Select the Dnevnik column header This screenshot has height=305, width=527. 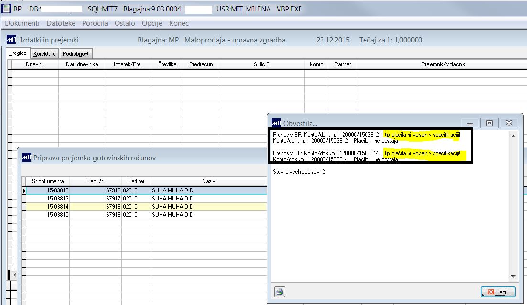(x=35, y=64)
